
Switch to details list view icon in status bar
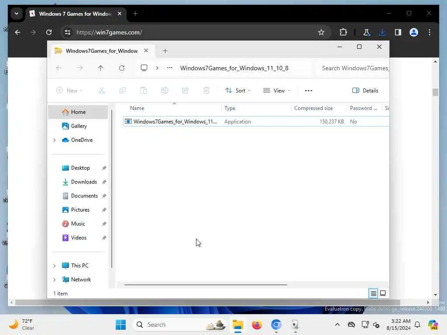[373, 293]
